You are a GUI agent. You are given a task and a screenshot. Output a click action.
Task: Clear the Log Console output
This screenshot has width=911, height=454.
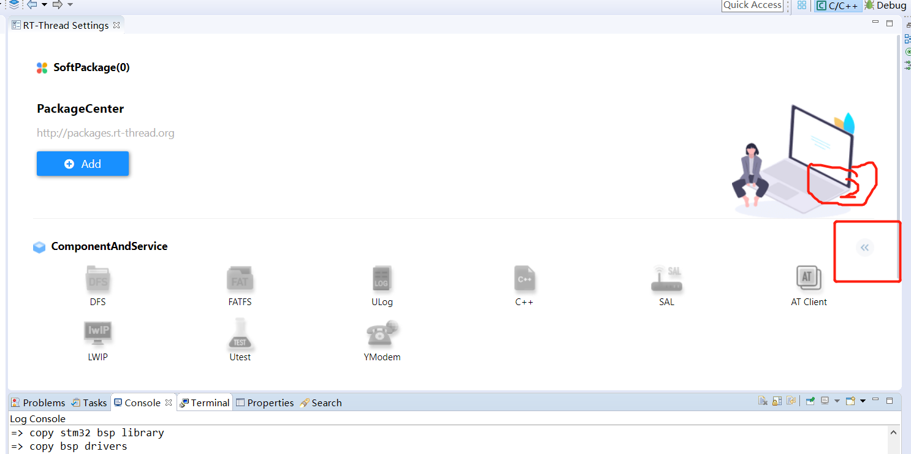(x=763, y=400)
